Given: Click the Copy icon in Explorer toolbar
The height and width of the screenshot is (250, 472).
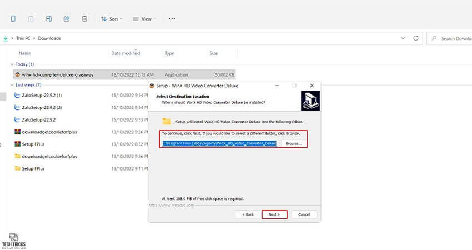Looking at the screenshot, I should click(13, 19).
